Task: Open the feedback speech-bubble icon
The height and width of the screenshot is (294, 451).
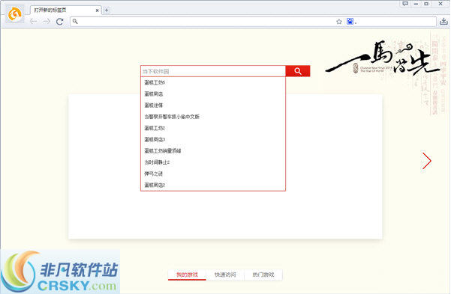Action: [405, 4]
